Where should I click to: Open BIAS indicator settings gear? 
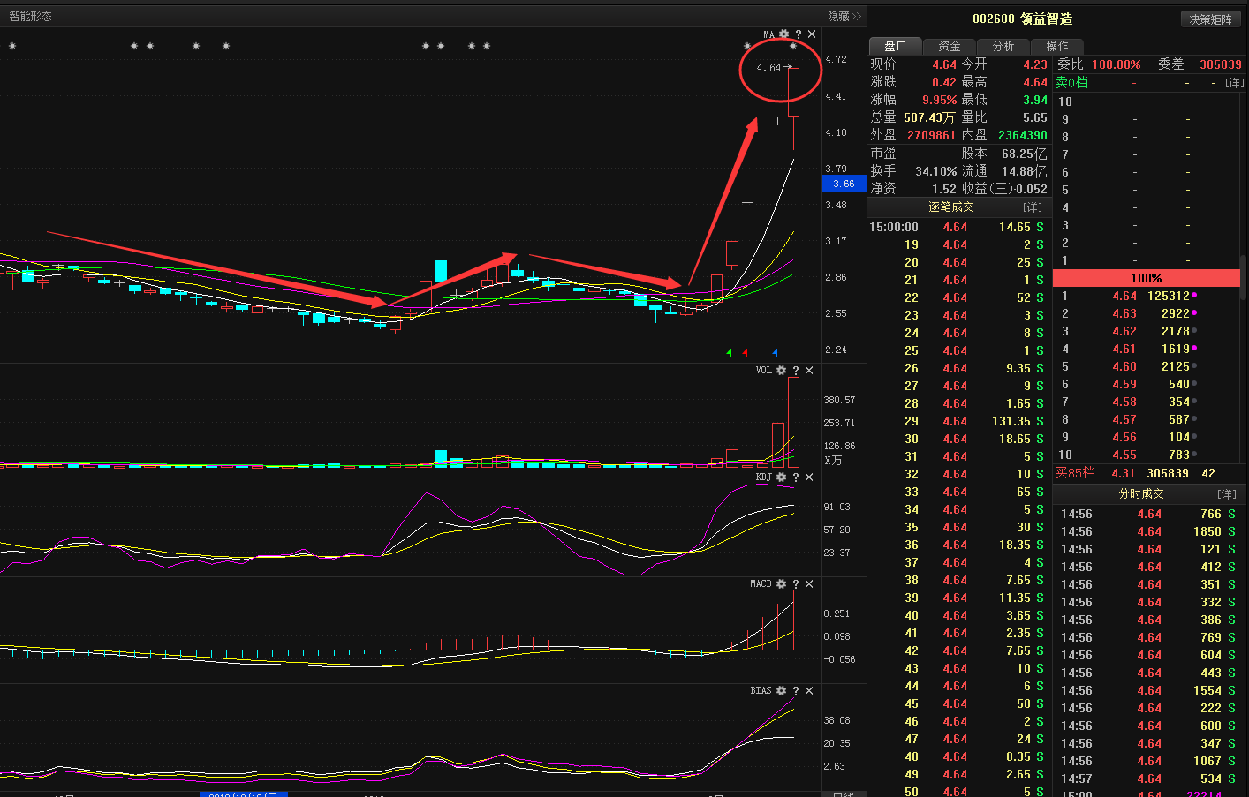tap(781, 691)
